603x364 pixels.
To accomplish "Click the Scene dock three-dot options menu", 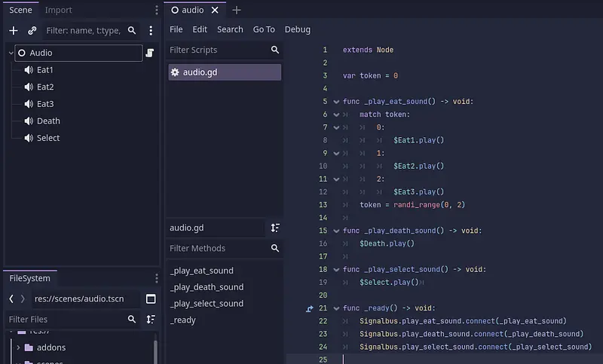I will coord(151,31).
